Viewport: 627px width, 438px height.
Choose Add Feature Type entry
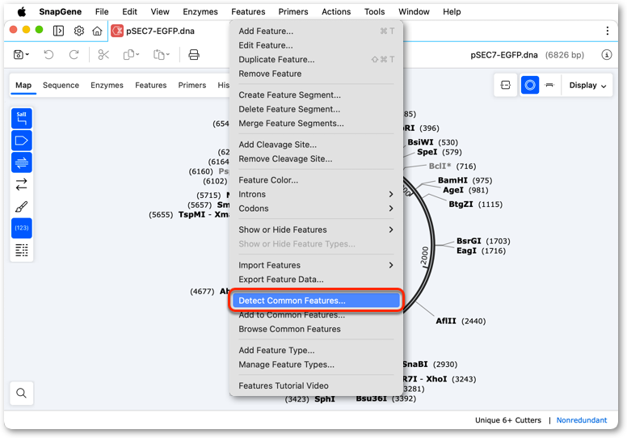click(x=316, y=351)
